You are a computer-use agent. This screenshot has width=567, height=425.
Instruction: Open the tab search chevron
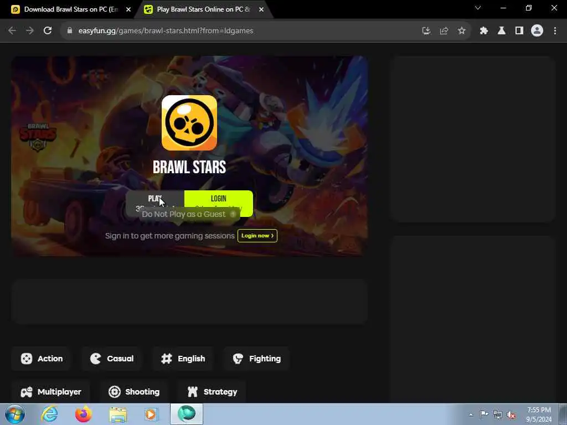[478, 8]
